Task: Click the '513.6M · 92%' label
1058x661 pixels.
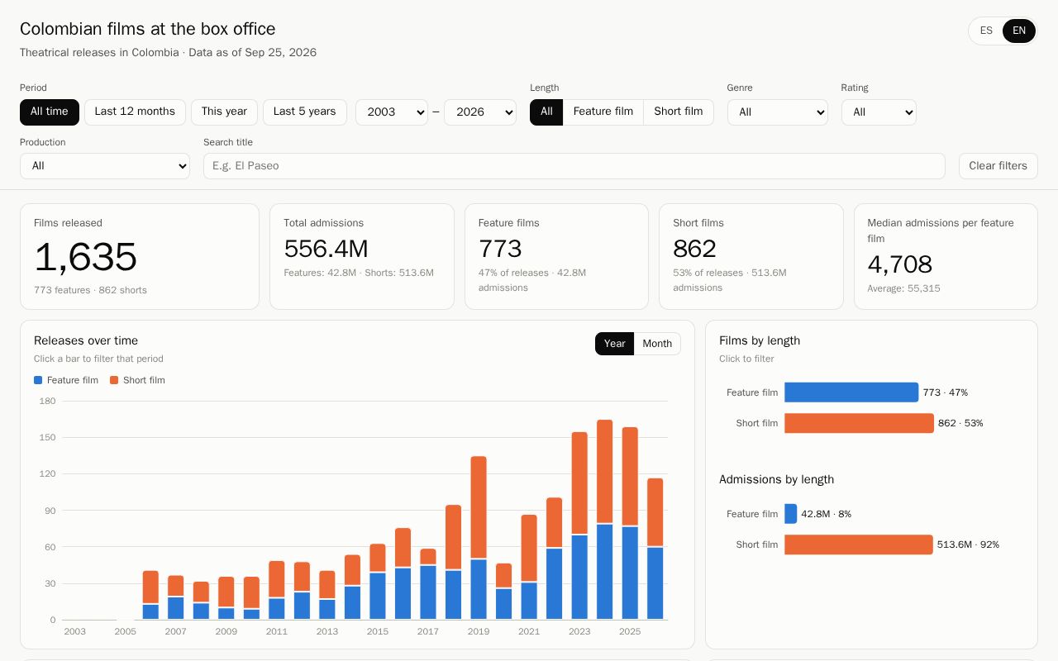Action: [968, 544]
